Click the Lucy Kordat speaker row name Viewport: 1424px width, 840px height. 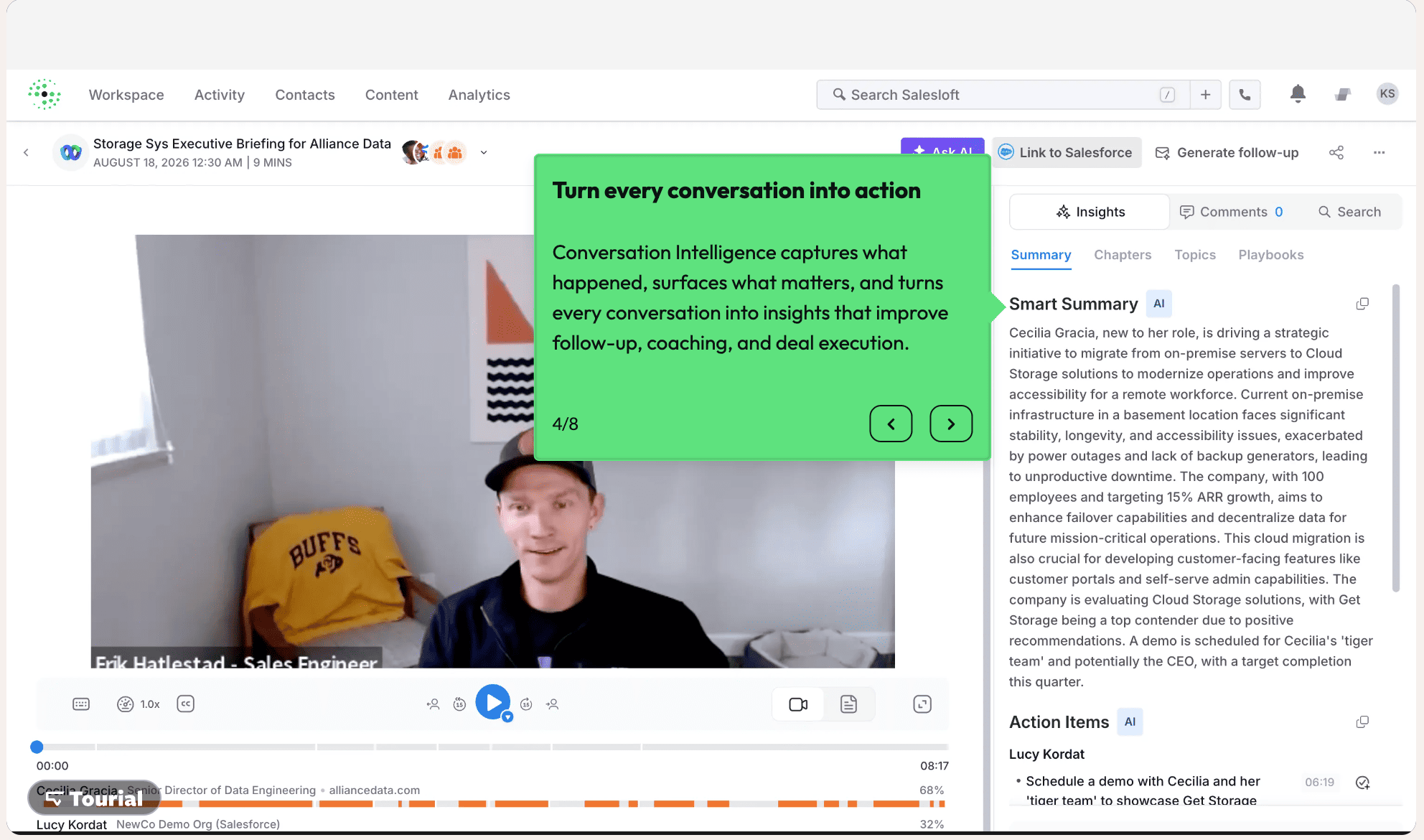coord(72,824)
